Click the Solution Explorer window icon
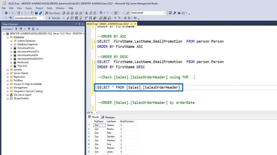 (170, 13)
